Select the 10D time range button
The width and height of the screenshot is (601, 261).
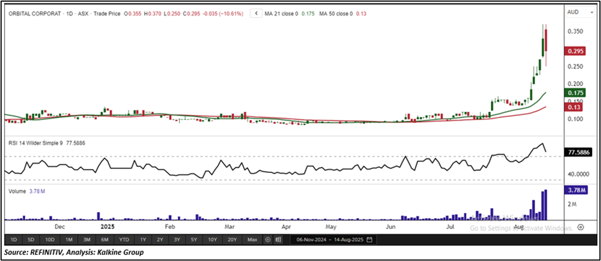50,240
